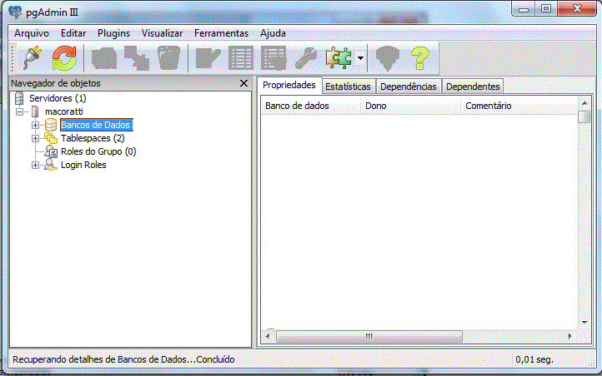Click the Roles do Grupo icon
602x376 pixels.
(51, 151)
